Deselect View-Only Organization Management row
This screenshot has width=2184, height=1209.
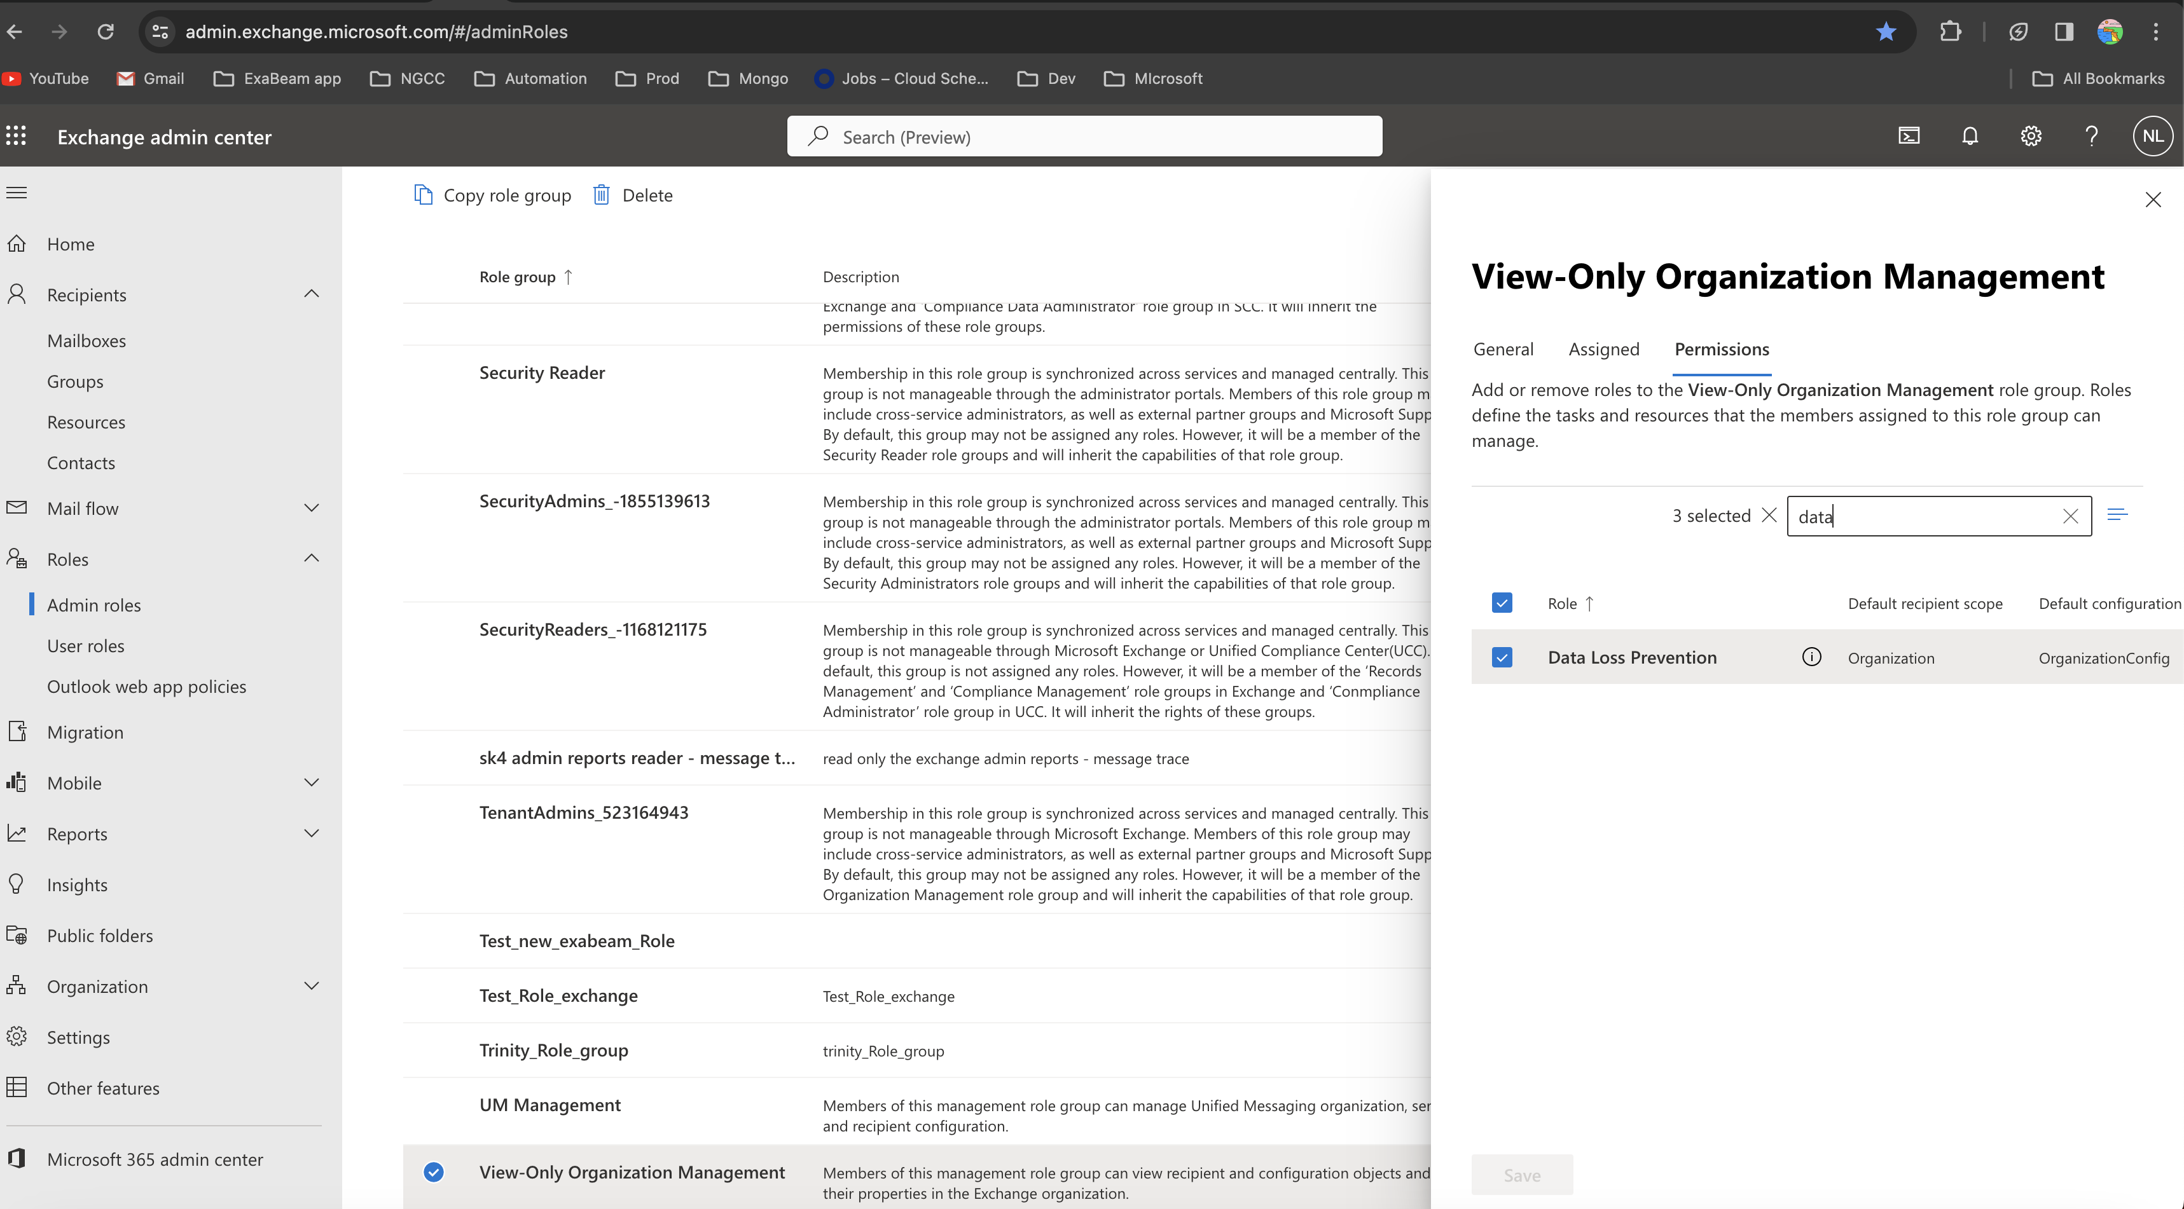(x=433, y=1171)
